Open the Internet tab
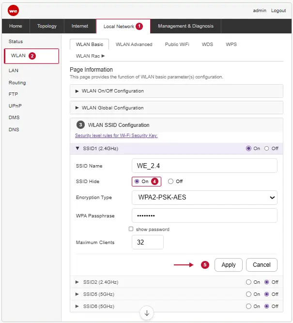Viewport: 293px width, 323px height. [80, 26]
